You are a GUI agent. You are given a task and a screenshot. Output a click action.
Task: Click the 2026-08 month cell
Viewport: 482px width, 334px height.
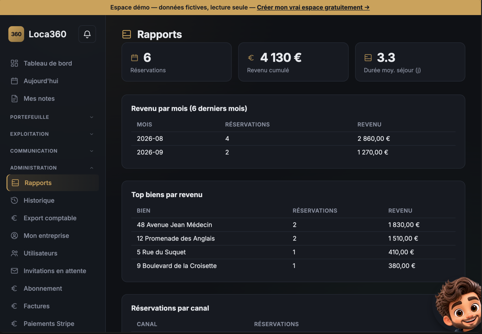tap(150, 139)
